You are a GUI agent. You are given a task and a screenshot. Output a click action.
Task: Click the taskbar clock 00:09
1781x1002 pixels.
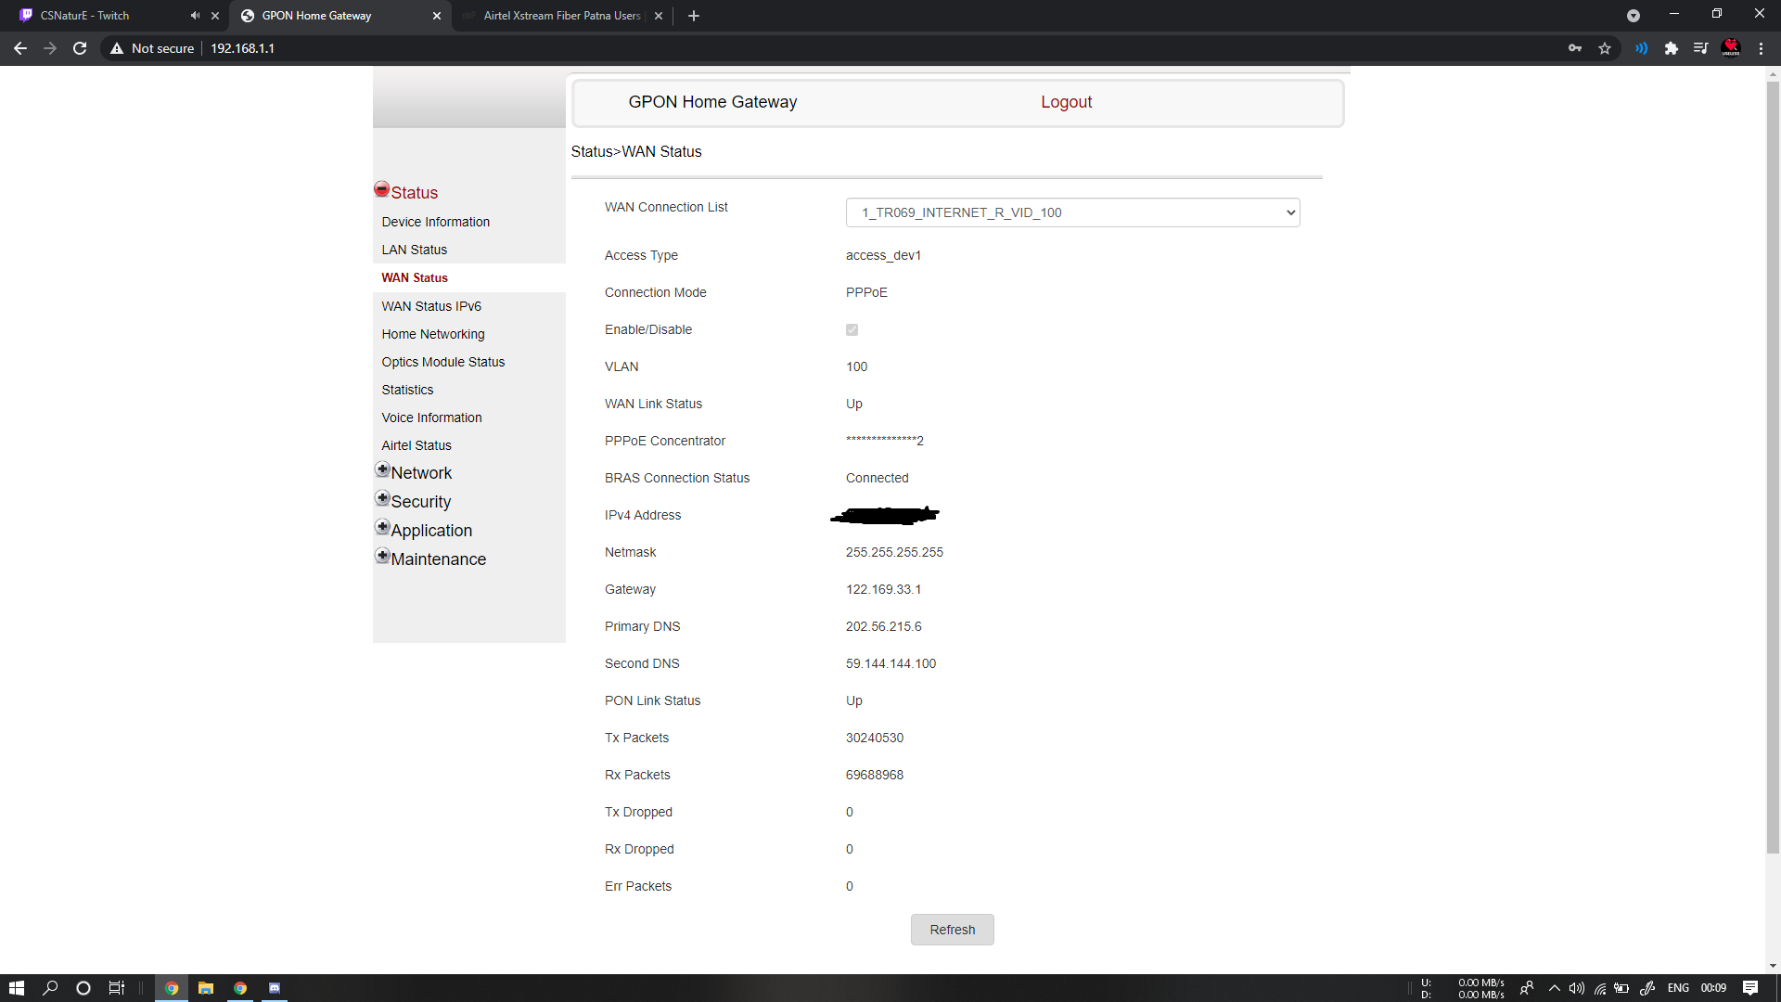[x=1713, y=988]
